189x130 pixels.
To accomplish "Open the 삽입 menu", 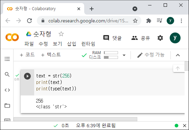I will [x=72, y=44].
